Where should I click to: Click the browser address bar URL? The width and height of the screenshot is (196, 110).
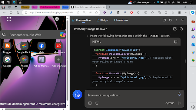[52, 12]
